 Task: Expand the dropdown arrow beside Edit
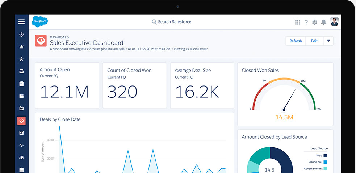(328, 41)
